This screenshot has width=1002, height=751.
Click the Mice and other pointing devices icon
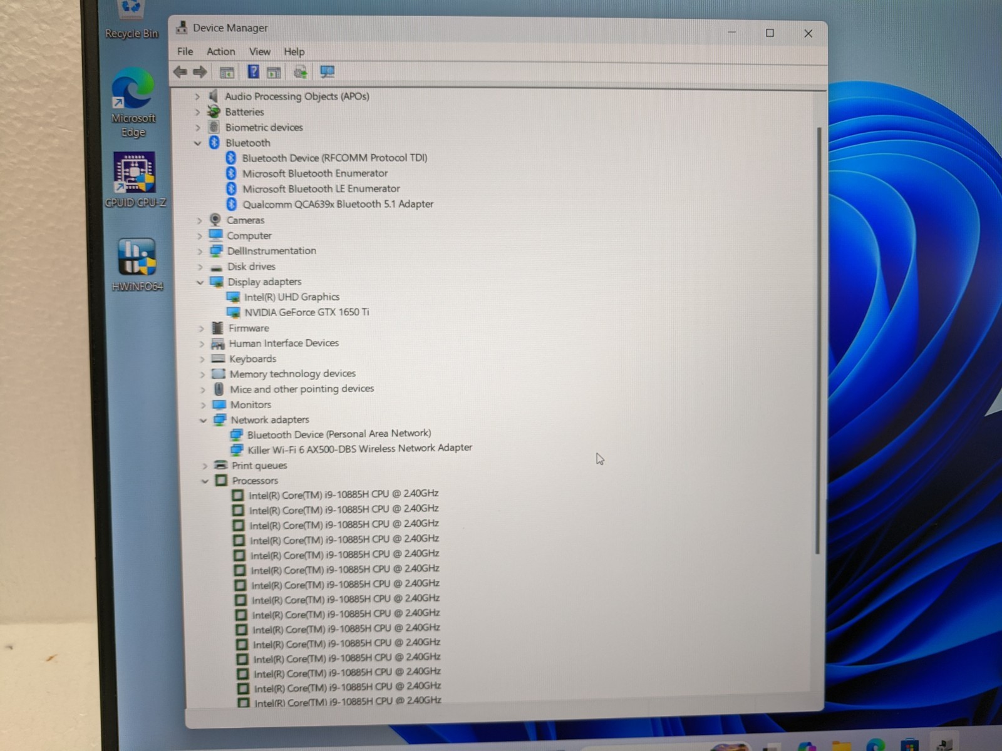tap(219, 389)
